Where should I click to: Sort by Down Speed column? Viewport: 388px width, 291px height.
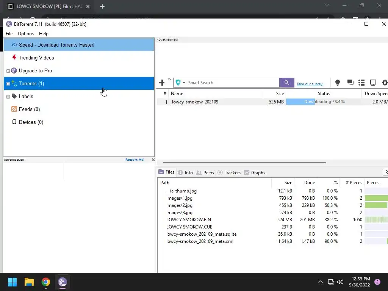tap(375, 94)
